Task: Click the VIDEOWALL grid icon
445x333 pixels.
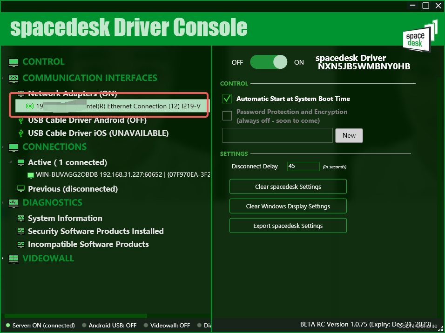Action: tap(13, 259)
